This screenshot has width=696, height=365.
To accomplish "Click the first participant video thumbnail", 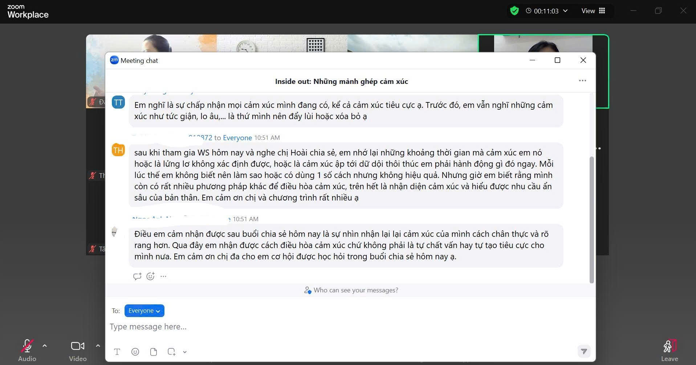I will pos(151,43).
